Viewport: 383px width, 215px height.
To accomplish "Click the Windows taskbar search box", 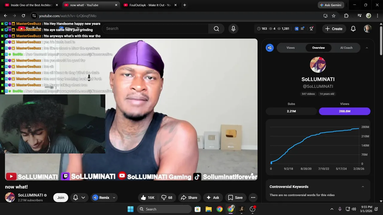I will click(165, 209).
